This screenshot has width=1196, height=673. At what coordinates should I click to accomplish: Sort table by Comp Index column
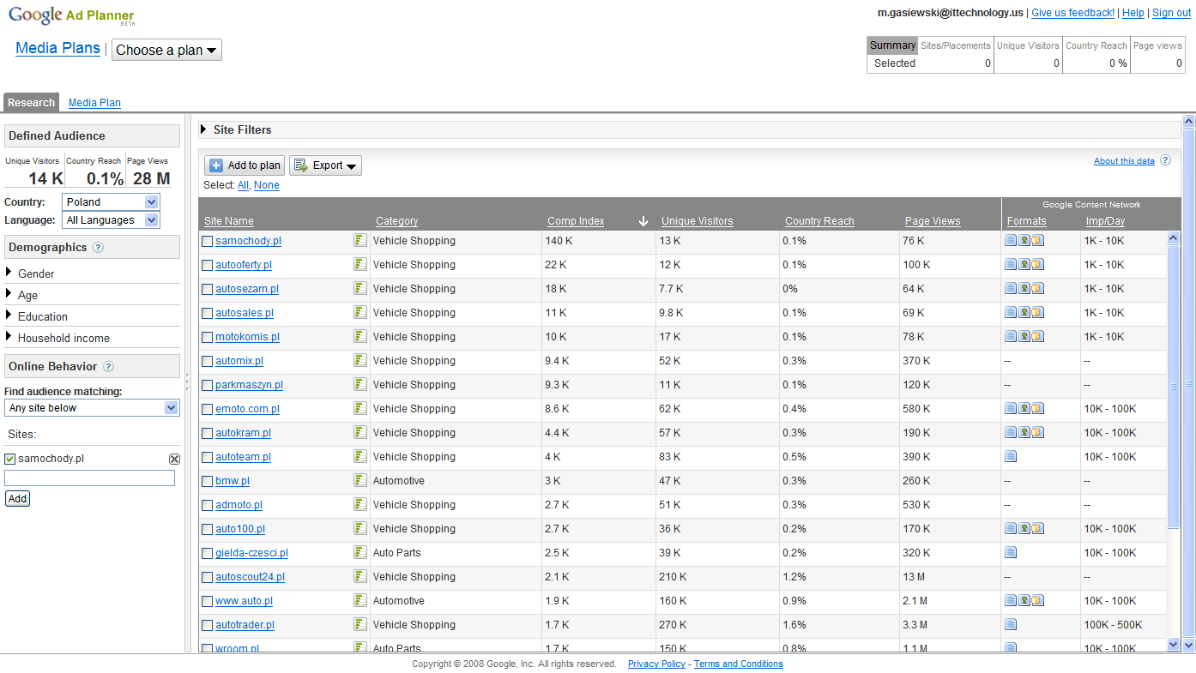point(576,221)
